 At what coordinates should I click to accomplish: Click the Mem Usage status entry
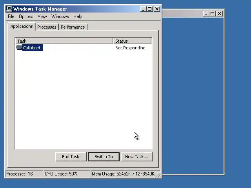tap(124, 174)
